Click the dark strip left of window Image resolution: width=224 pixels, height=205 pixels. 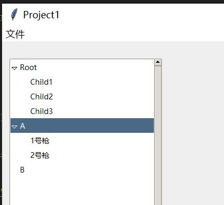[x=1, y=105]
